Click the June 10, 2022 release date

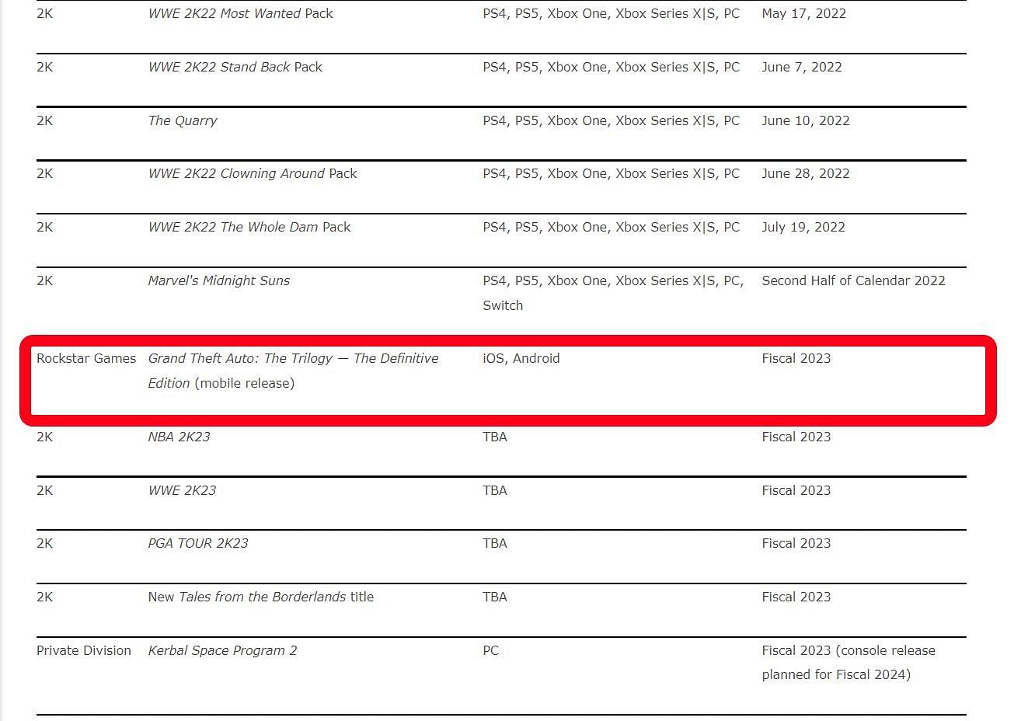click(x=806, y=120)
